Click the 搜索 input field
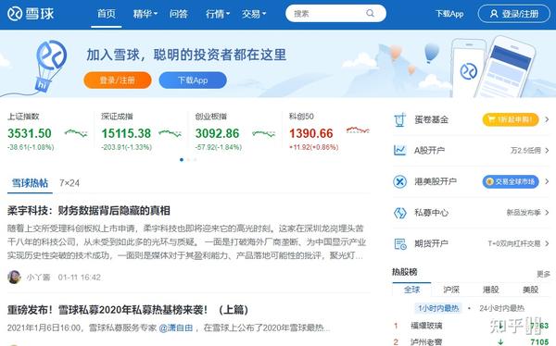Image resolution: width=556 pixels, height=346 pixels. pyautogui.click(x=335, y=14)
